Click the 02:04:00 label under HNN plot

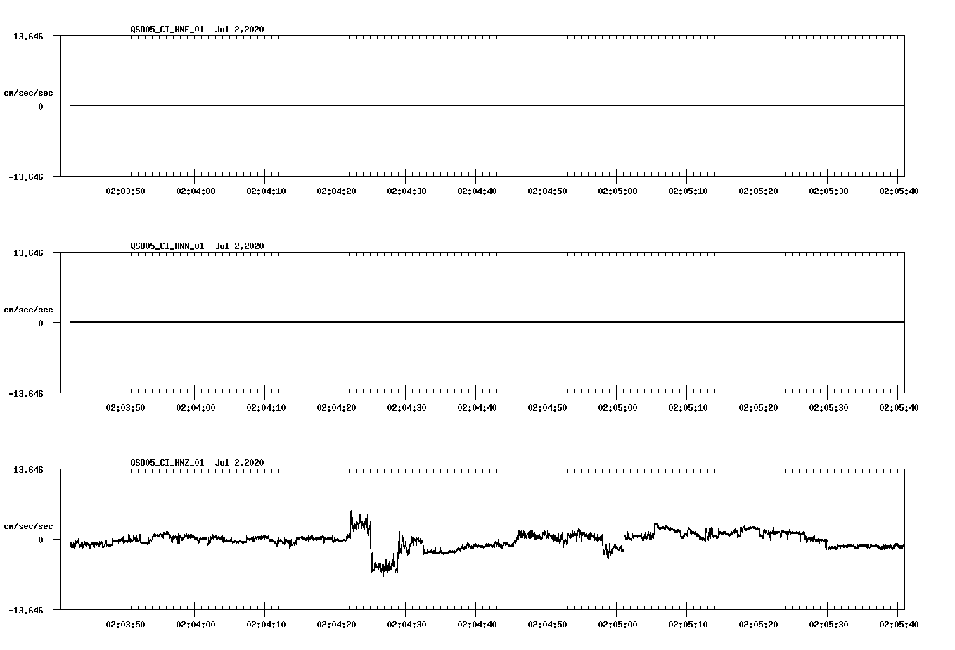(x=196, y=408)
